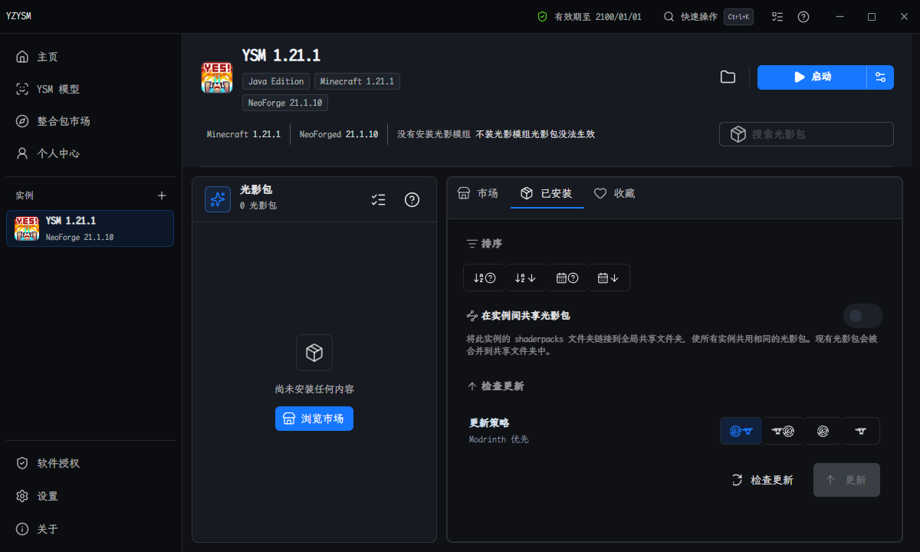Focus the 搜索光影包 search field
Image resolution: width=920 pixels, height=552 pixels.
[x=807, y=134]
